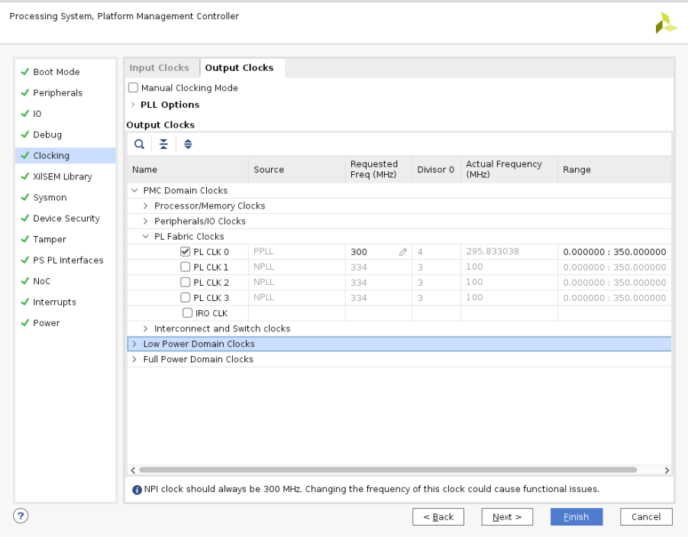Click the Finish button
This screenshot has height=537, width=688.
[x=576, y=517]
